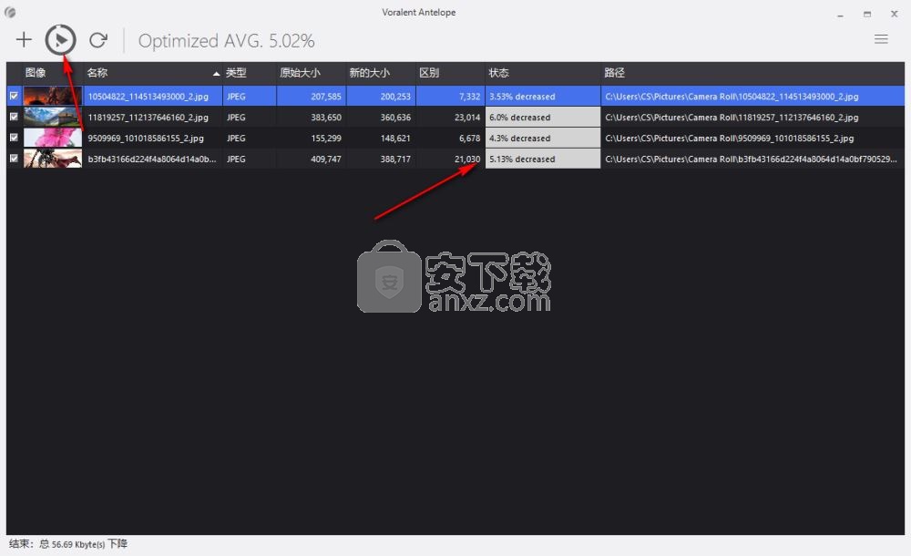Select file name 11819257_112137646160_2.jpg

click(x=148, y=118)
